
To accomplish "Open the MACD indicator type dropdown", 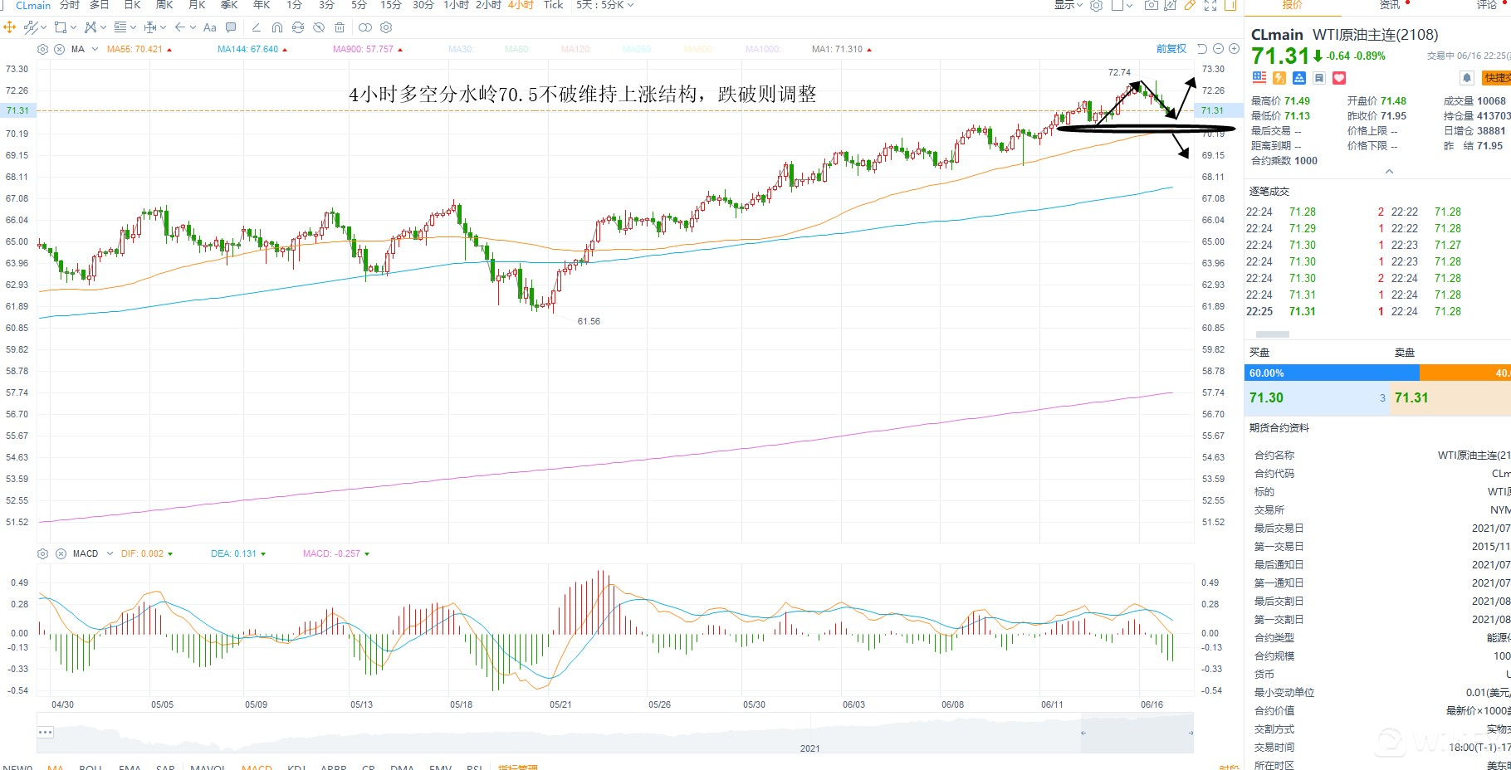I will pos(110,553).
